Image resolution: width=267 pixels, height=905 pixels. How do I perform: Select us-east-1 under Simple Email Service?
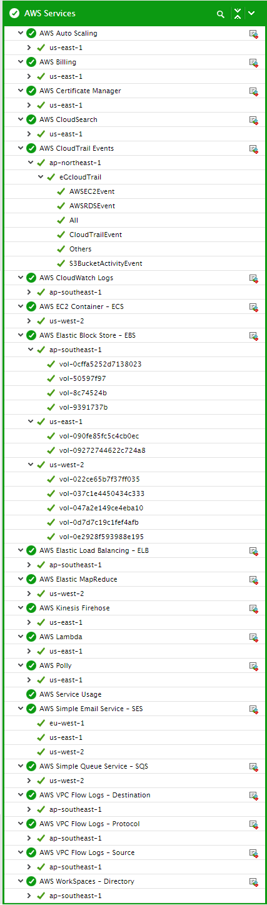coord(66,737)
